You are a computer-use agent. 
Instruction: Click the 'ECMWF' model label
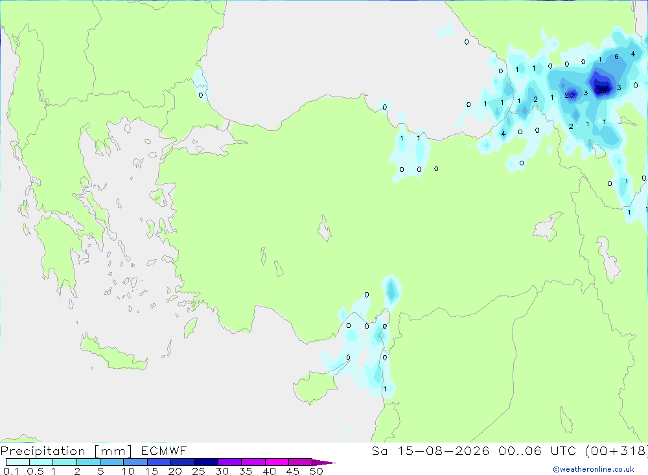point(164,450)
